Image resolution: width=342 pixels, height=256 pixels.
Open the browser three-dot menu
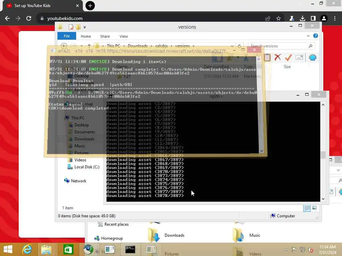(x=335, y=19)
